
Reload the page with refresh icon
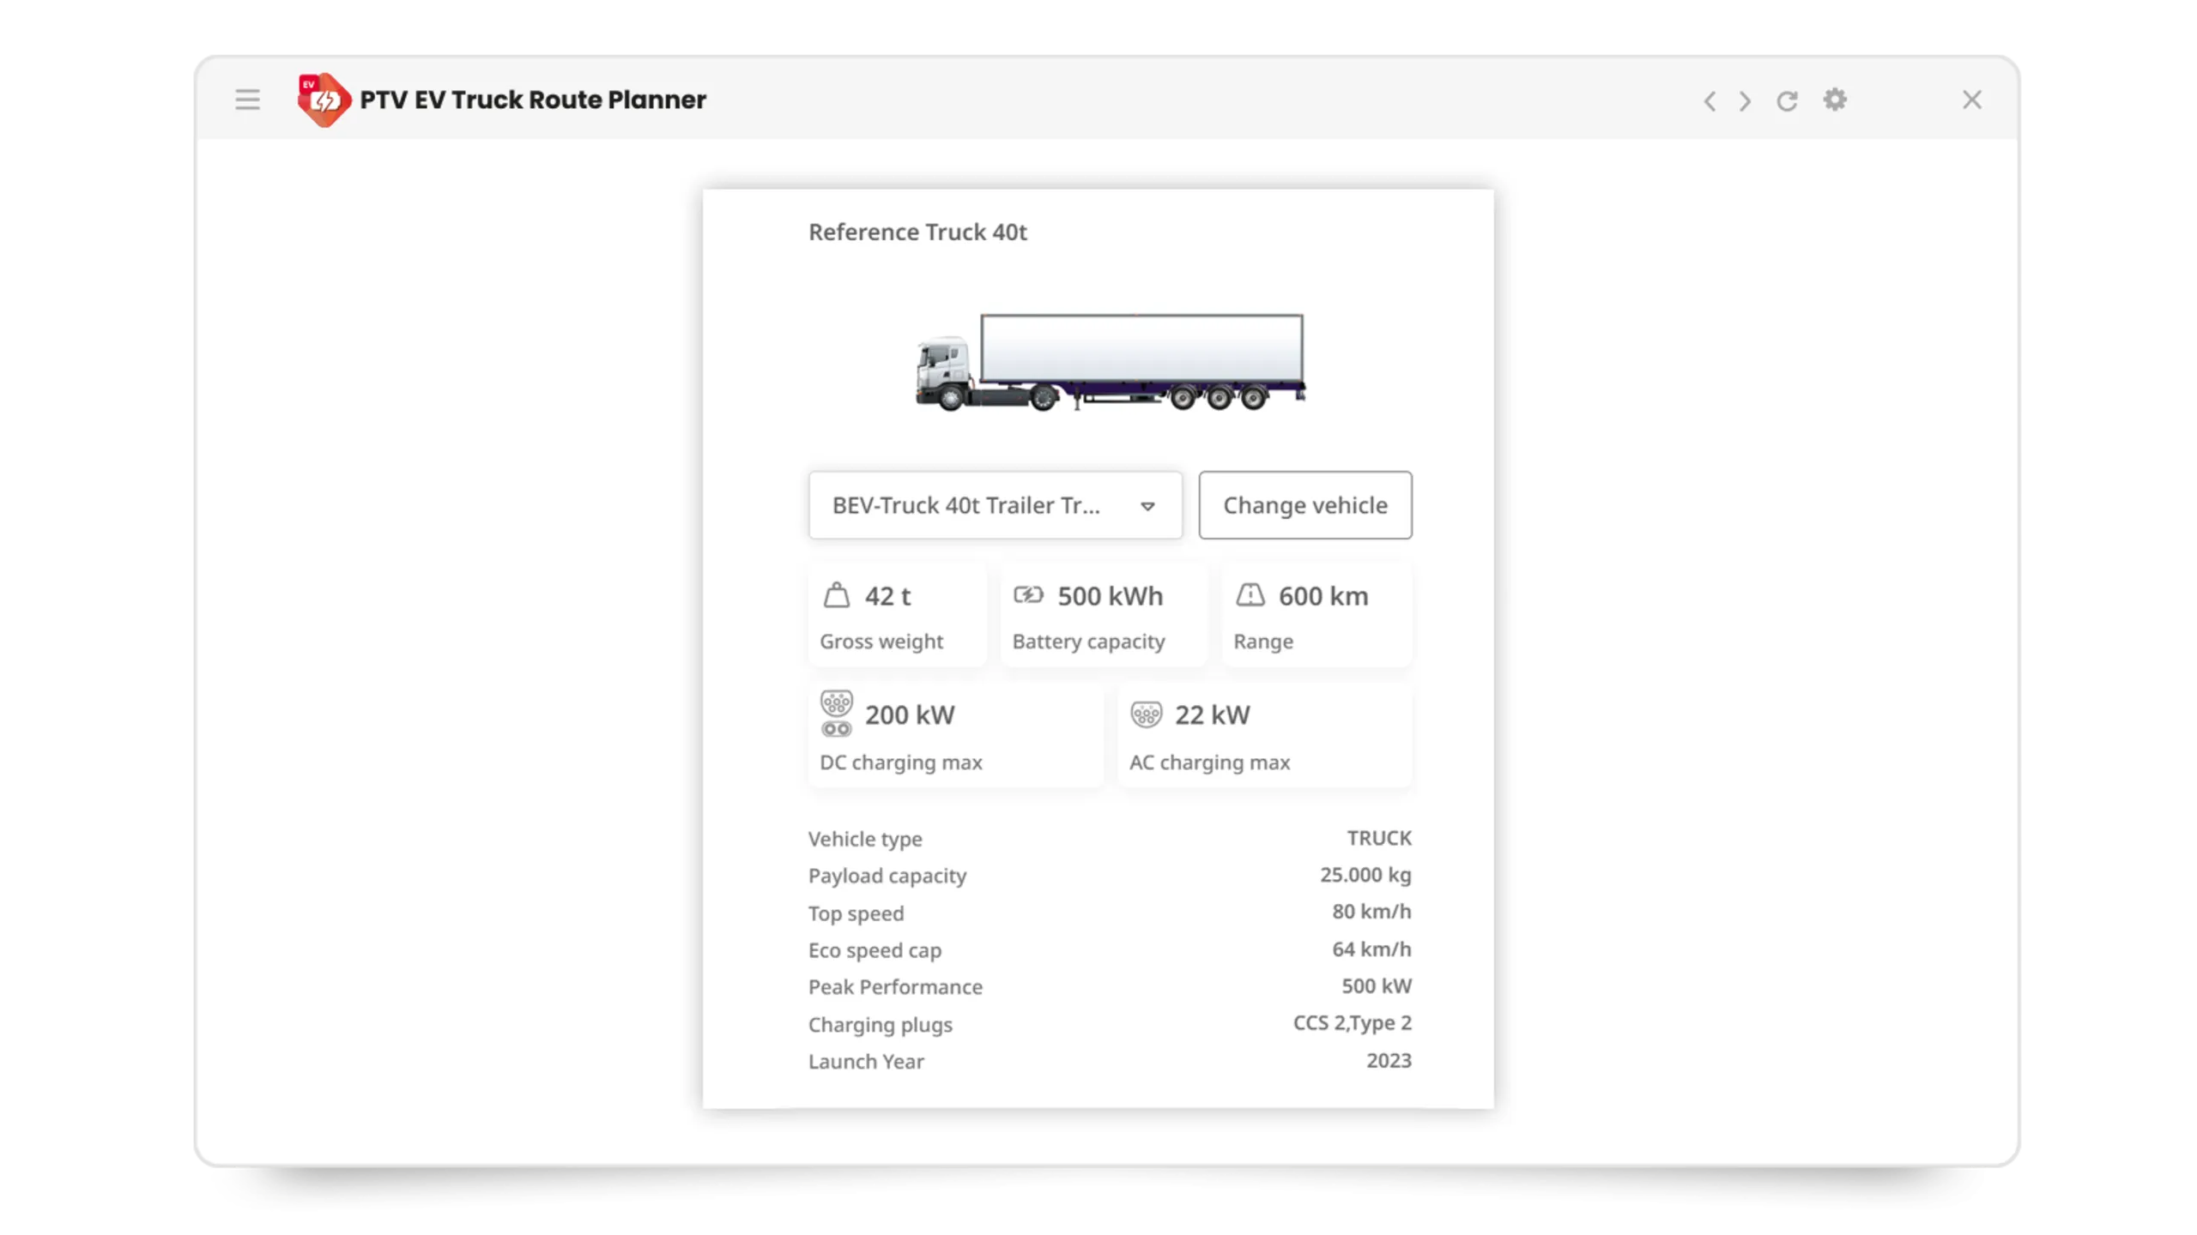pyautogui.click(x=1787, y=100)
